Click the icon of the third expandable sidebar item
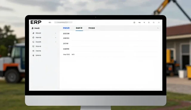 pos(33,42)
